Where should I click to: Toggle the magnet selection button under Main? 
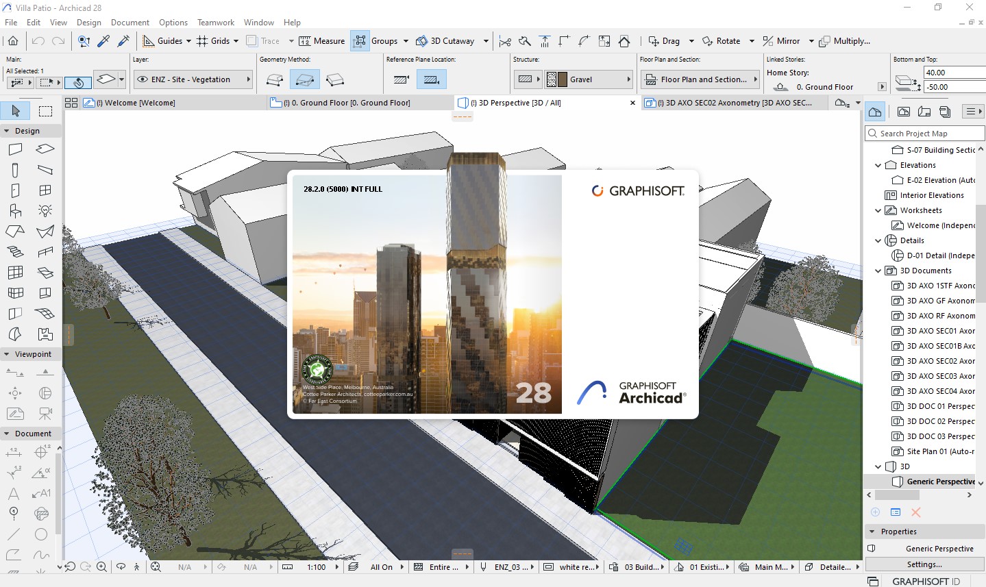[x=78, y=82]
